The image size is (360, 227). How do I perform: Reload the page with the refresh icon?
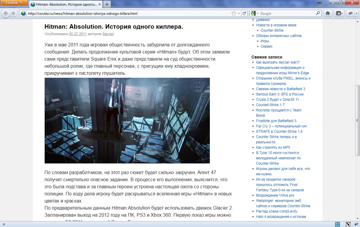pos(244,14)
